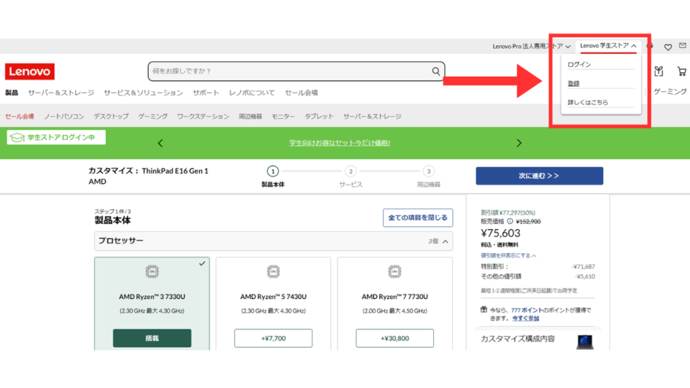Select ログイン from the student store menu
This screenshot has width=690, height=388.
point(579,65)
